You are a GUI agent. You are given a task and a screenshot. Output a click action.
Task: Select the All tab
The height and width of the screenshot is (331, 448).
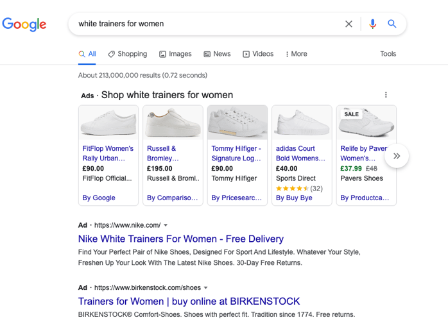point(87,54)
